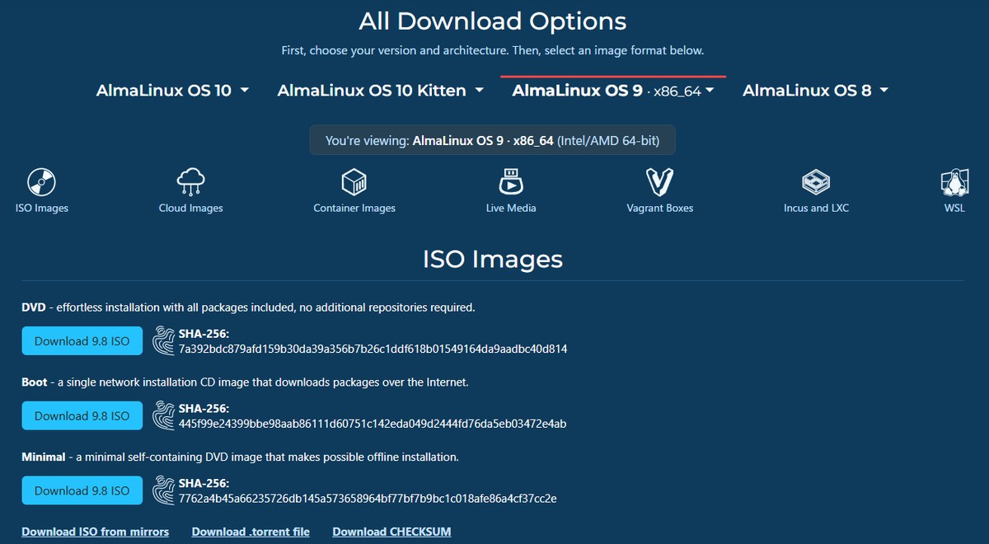989x544 pixels.
Task: Click the Vagrant Boxes V icon
Action: click(660, 181)
